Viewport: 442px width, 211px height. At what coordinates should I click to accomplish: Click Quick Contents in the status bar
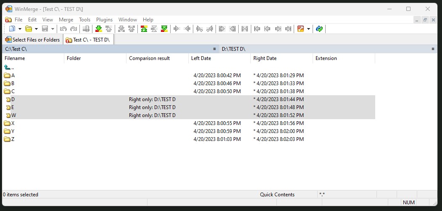tap(277, 194)
